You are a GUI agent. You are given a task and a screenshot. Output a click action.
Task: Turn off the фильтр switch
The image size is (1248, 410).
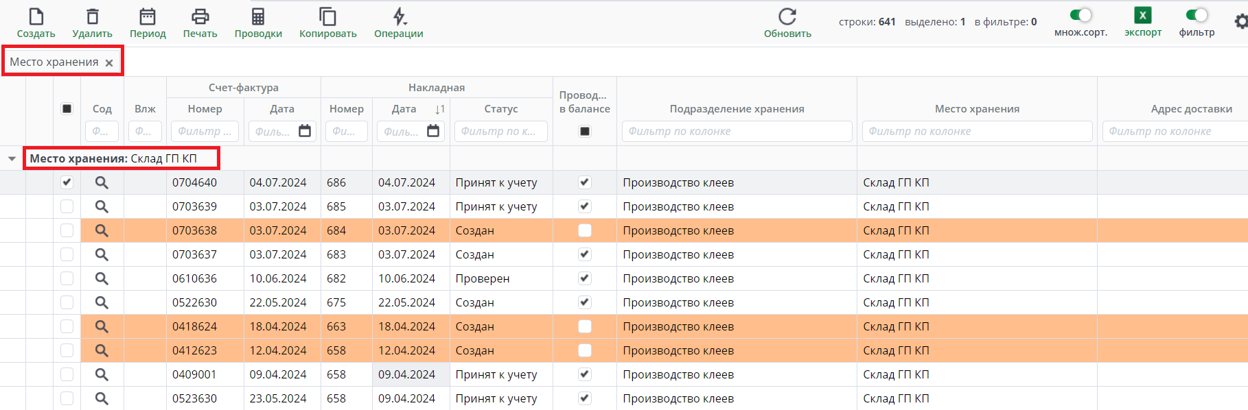(1197, 15)
